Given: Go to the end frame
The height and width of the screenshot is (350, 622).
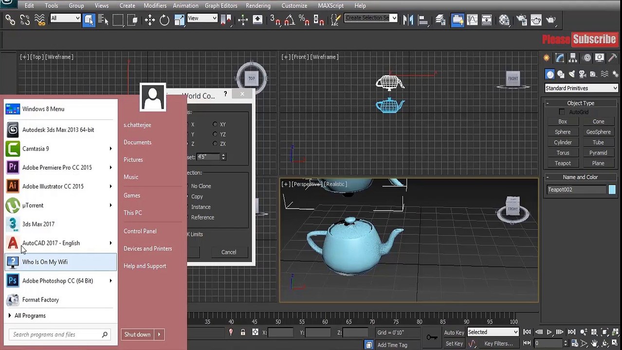Looking at the screenshot, I should tap(571, 332).
